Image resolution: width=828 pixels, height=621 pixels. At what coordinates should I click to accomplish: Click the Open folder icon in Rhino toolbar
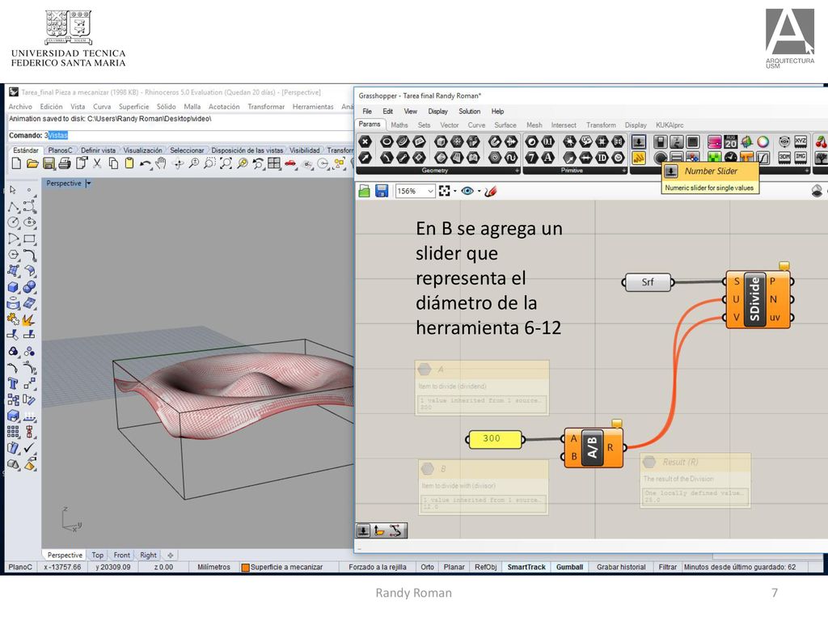32,163
